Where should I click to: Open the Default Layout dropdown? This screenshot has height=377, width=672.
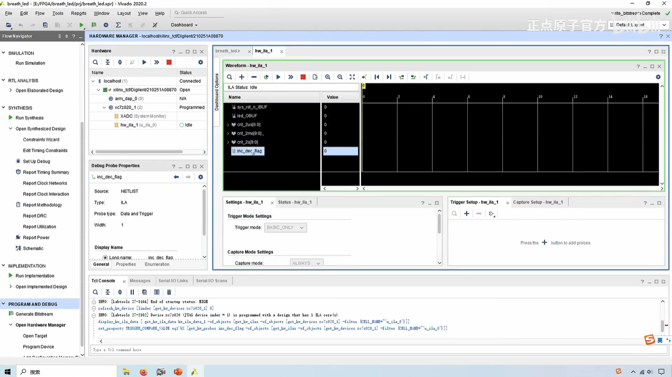tap(638, 25)
